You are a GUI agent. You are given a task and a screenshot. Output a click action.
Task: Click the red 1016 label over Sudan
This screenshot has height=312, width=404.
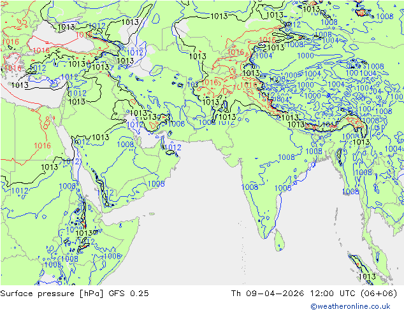[x=42, y=146]
